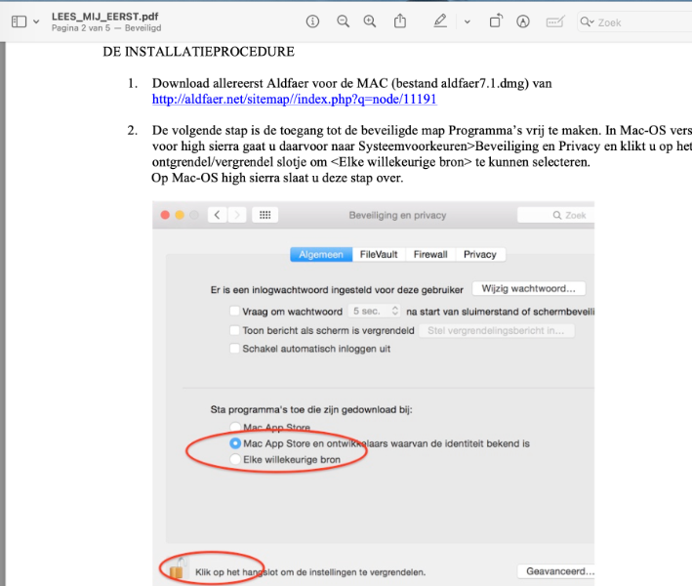Click the form filling toolbar icon
The width and height of the screenshot is (692, 586).
click(554, 21)
